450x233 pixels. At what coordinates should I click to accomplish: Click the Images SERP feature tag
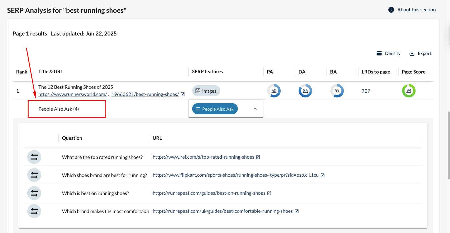click(x=206, y=91)
